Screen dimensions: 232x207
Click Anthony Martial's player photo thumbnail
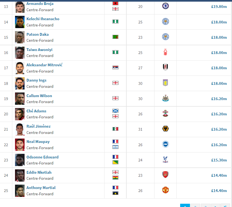point(20,191)
